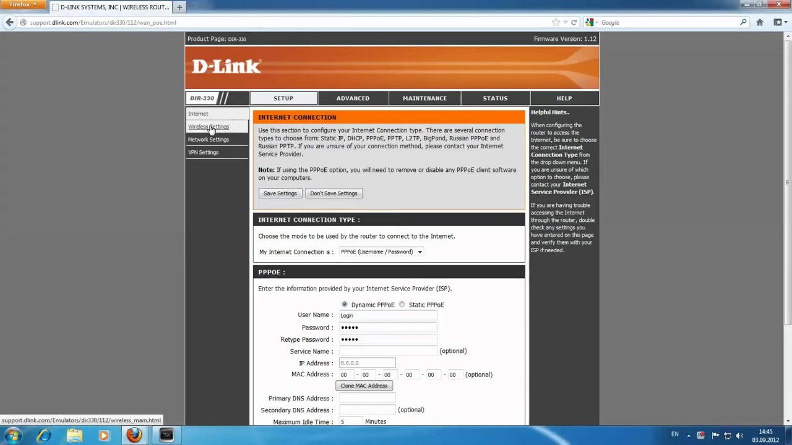Click the Show Desktop strip beside the taskbar clock
This screenshot has width=792, height=445.
(788, 435)
